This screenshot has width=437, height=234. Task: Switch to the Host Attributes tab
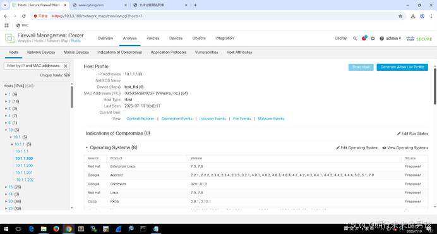pos(239,52)
